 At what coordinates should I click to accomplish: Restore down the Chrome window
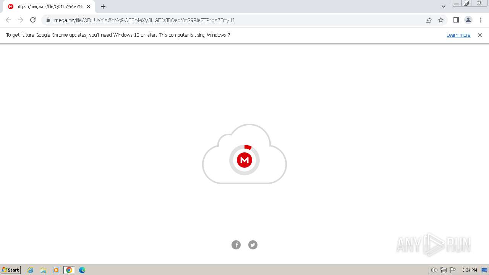466,3
